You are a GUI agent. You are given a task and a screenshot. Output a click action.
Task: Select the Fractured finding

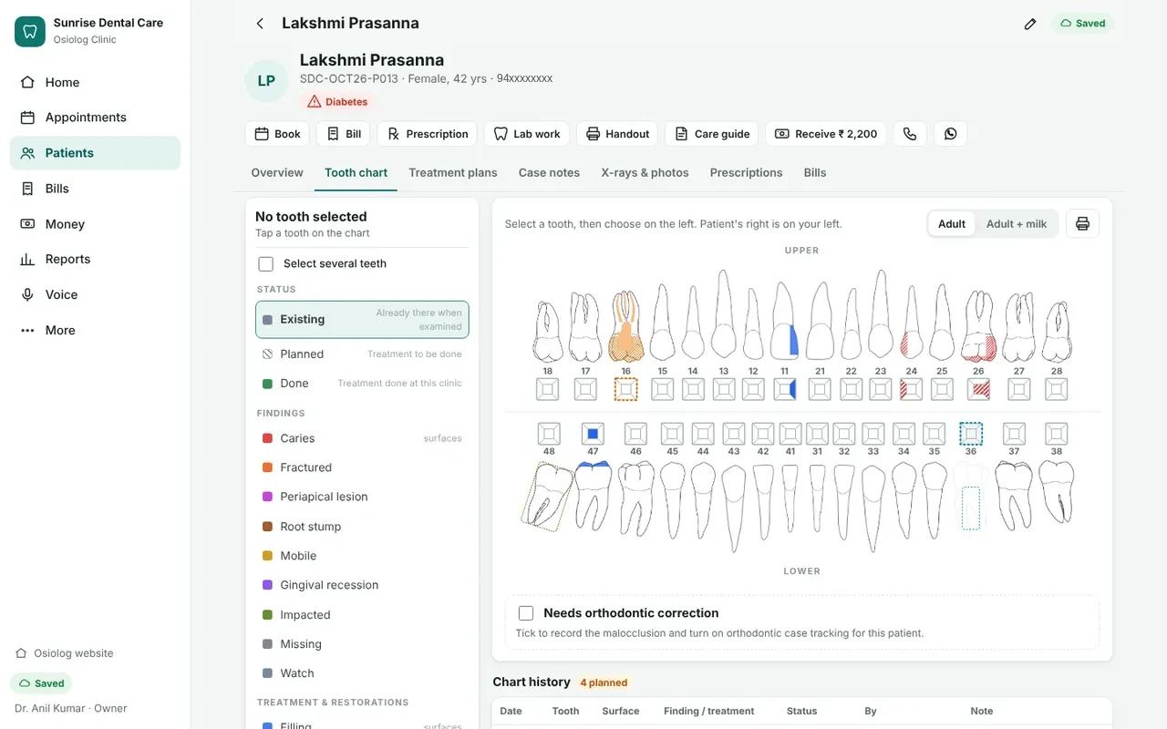tap(362, 467)
